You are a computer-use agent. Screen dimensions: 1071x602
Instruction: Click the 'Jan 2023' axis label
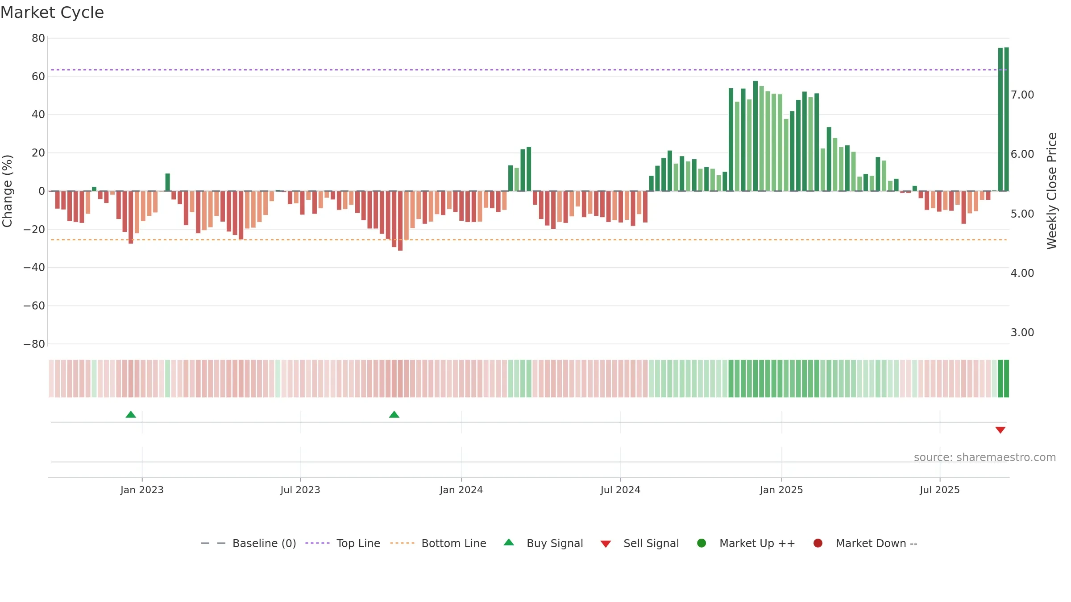point(142,490)
